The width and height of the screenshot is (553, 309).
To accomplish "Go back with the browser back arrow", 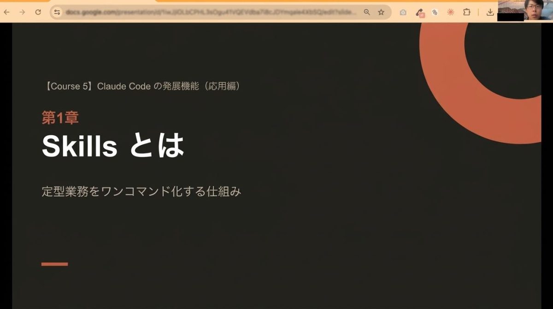I will 6,12.
